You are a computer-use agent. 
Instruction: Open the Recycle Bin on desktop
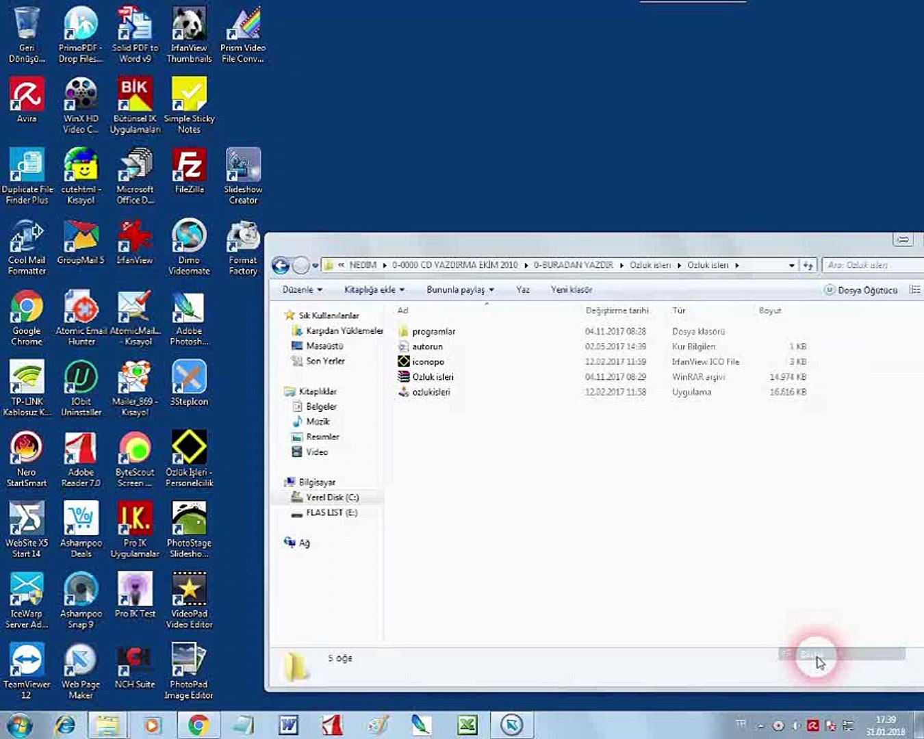27,34
